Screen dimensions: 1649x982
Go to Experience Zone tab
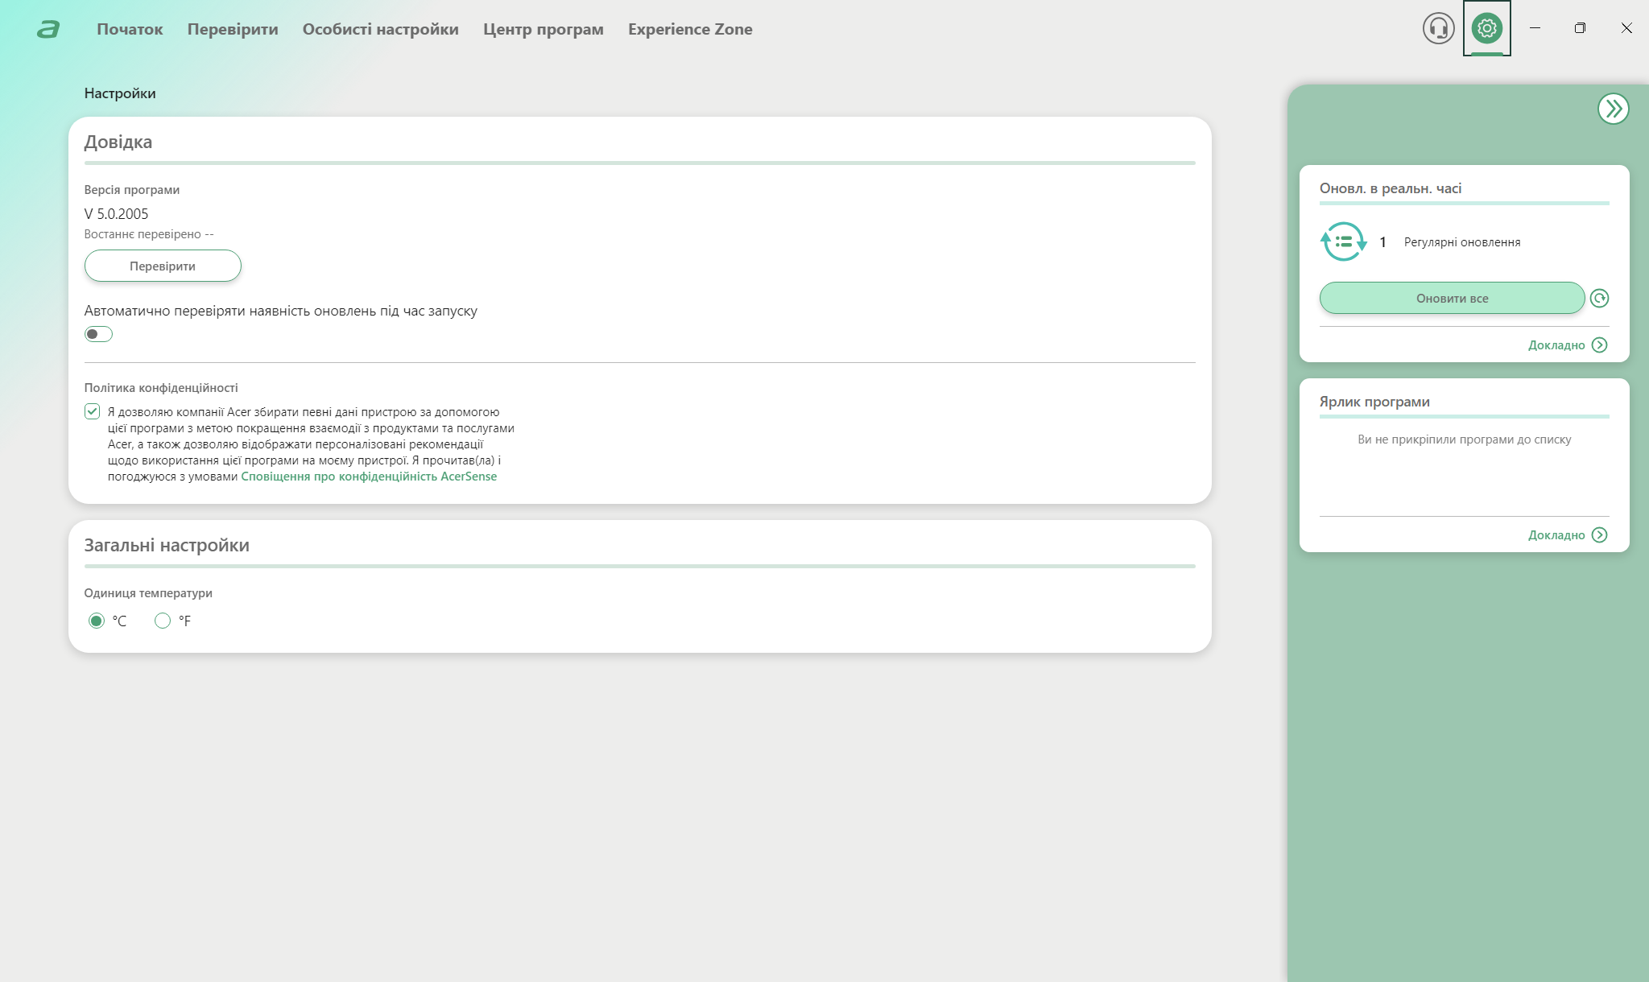[690, 30]
